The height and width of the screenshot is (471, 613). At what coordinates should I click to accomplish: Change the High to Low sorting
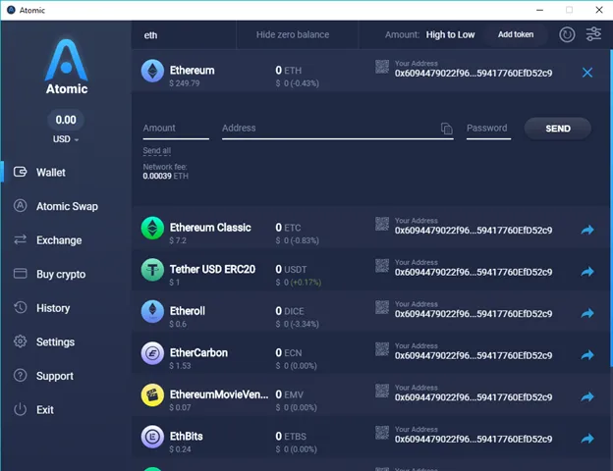pos(450,34)
